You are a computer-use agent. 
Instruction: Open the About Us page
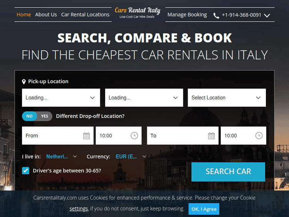coord(46,15)
